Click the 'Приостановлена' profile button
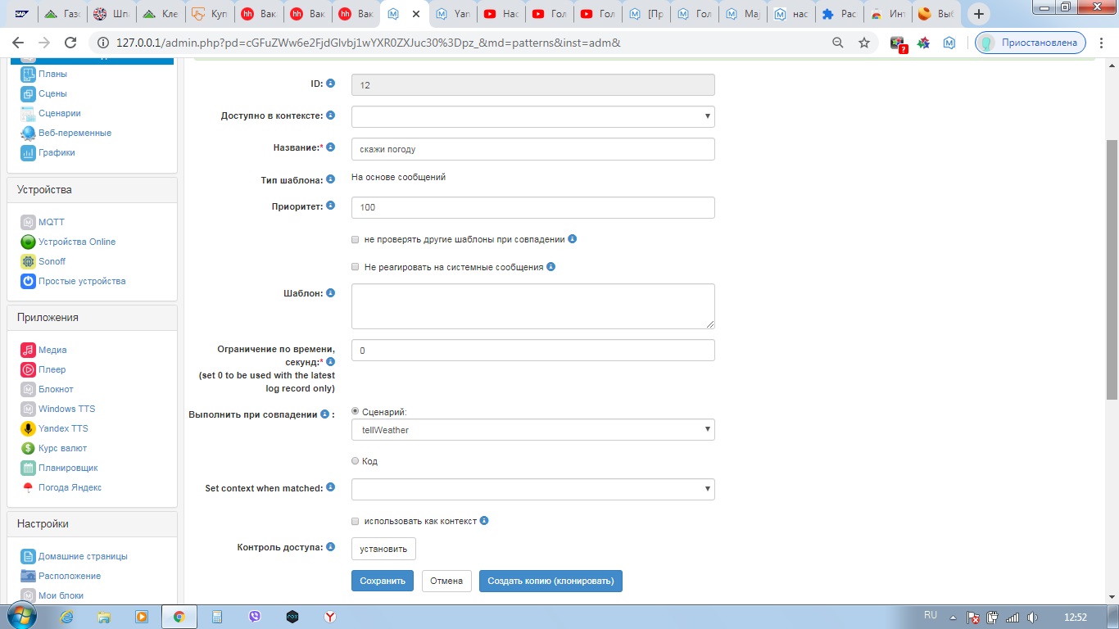This screenshot has height=629, width=1119. (1031, 43)
